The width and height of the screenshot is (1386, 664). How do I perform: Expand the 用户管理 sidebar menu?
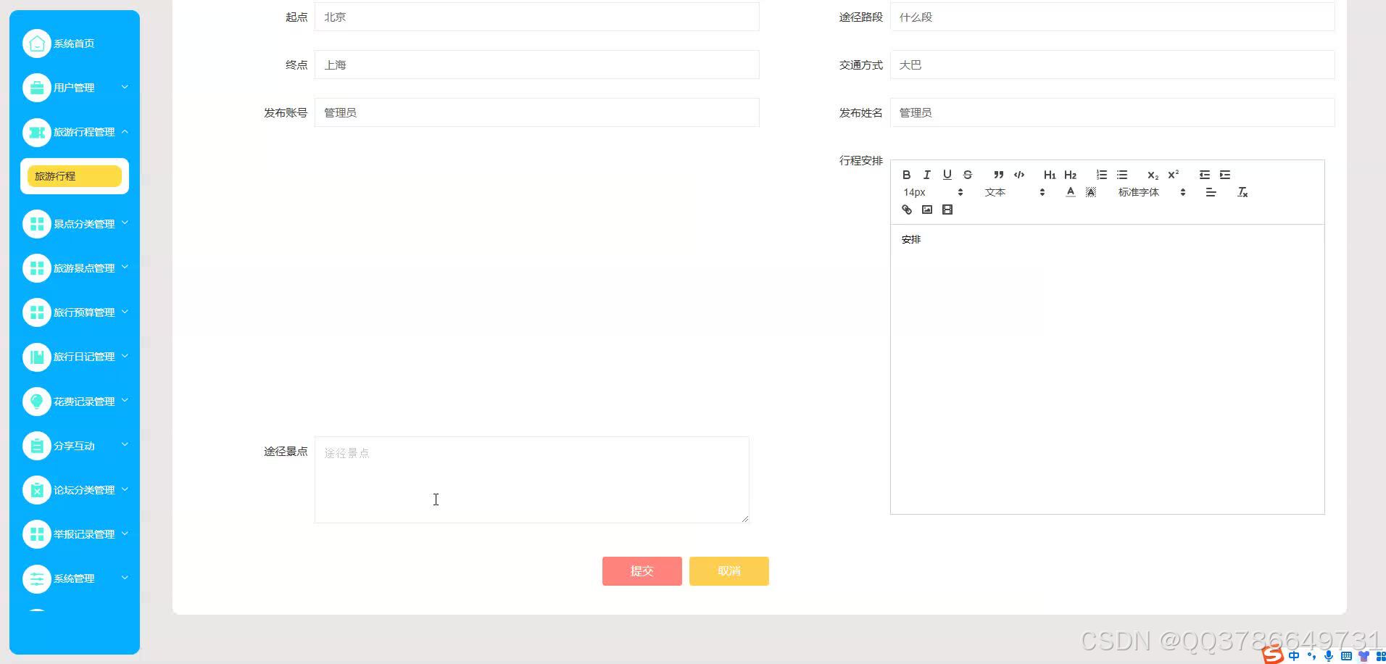(x=75, y=88)
